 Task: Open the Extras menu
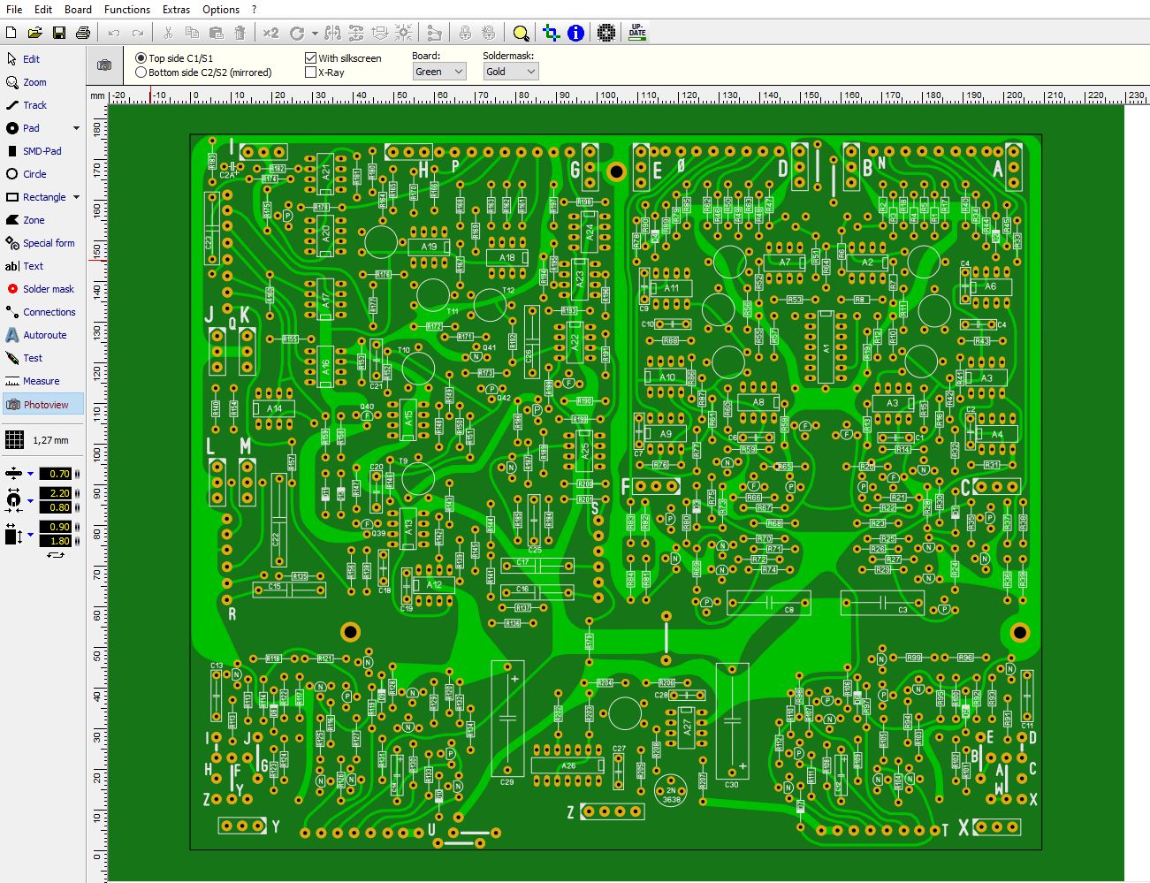point(176,10)
